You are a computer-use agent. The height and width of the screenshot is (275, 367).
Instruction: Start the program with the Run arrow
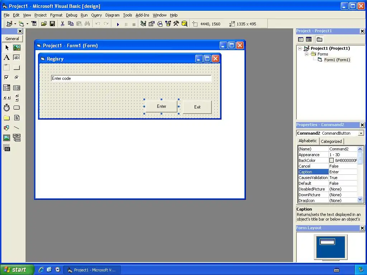click(118, 24)
